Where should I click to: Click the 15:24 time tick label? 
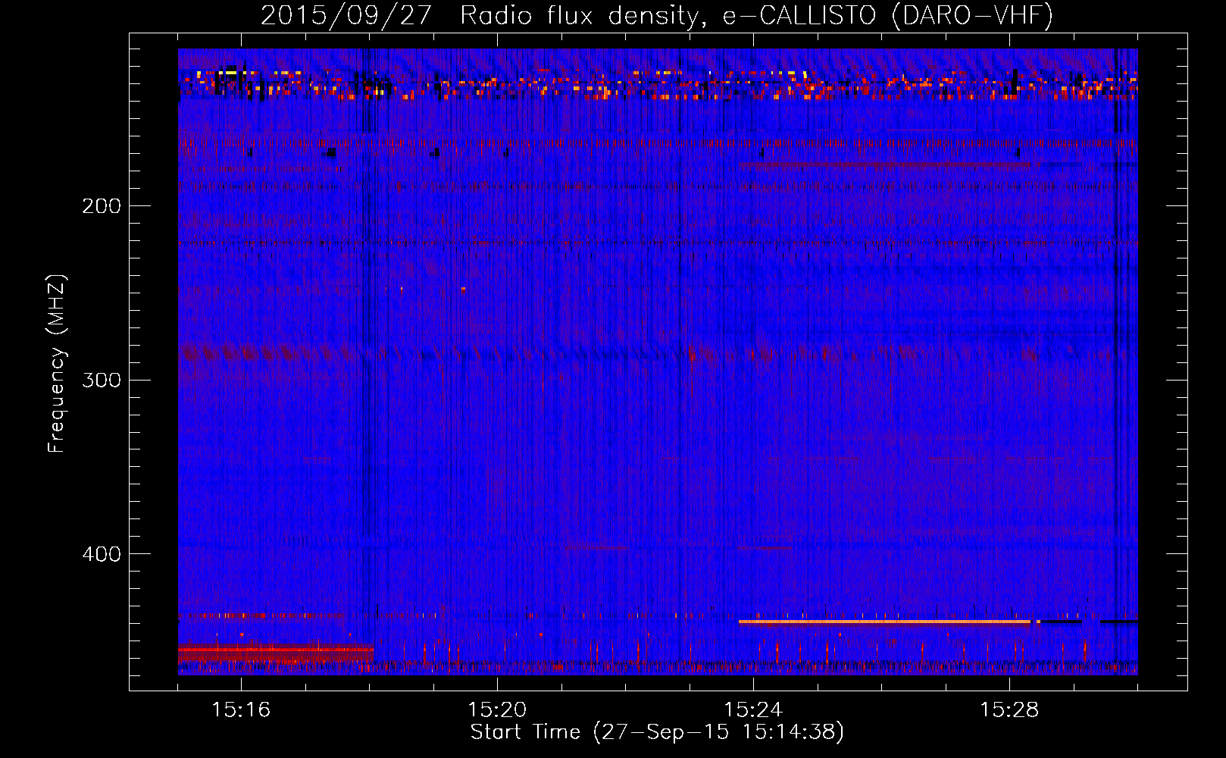(753, 710)
